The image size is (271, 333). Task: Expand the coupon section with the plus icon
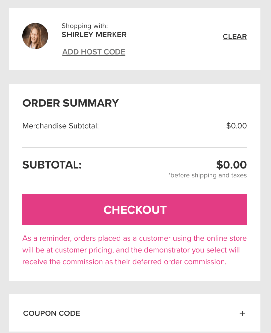[242, 313]
